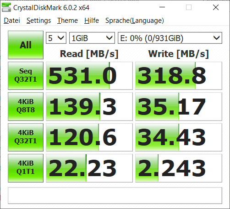Click the 4KiB Q1T1 read value 22.23
Viewport: 230px width, 209px height.
(x=89, y=168)
